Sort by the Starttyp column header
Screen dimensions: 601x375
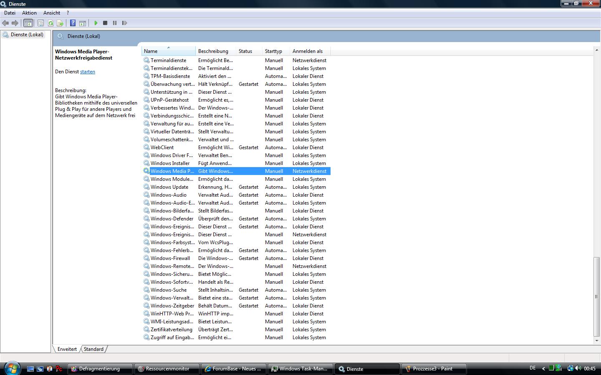[x=276, y=51]
